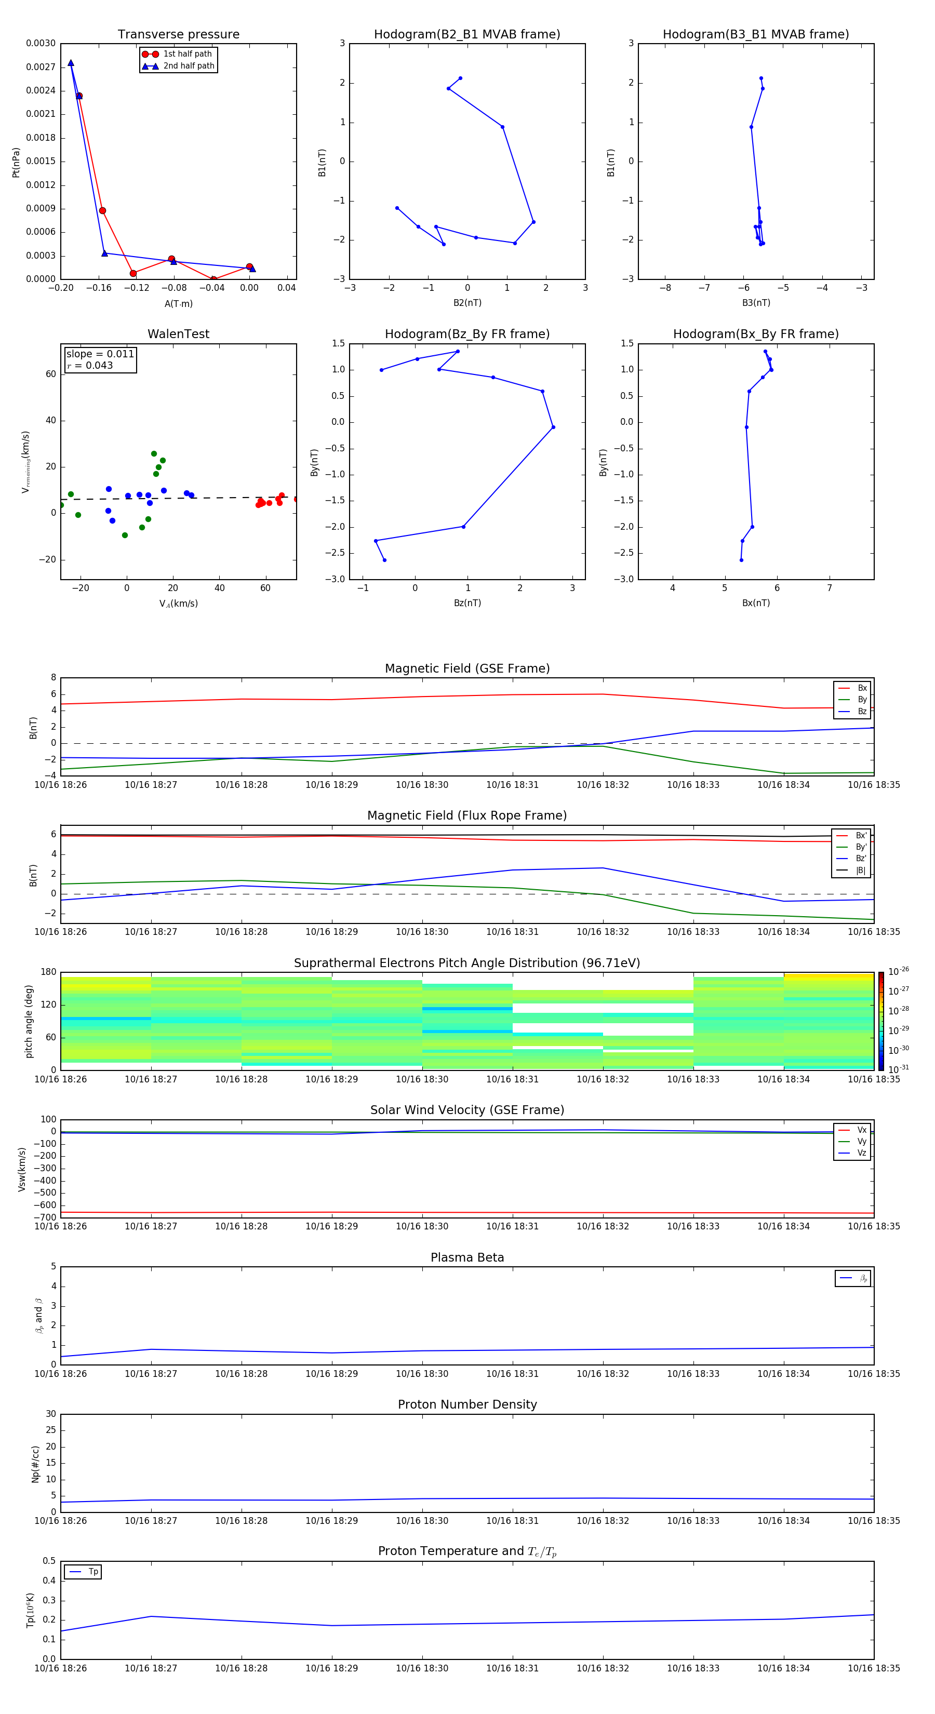Click the 'WalenTest' plot title
The width and height of the screenshot is (935, 1714).
178,334
